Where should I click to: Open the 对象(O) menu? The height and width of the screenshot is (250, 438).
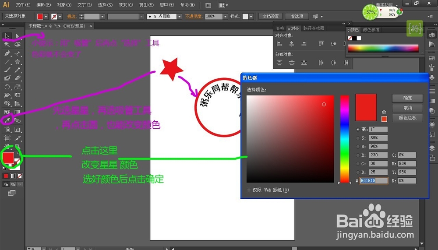point(64,5)
